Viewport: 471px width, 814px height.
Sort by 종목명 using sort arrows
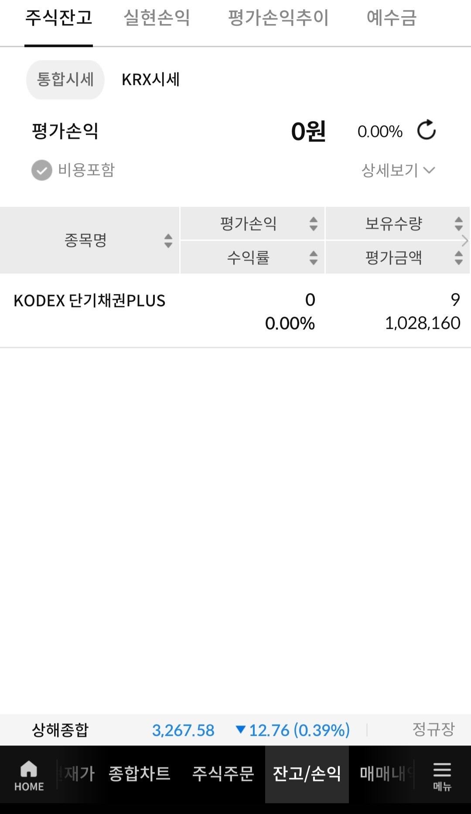pos(168,240)
